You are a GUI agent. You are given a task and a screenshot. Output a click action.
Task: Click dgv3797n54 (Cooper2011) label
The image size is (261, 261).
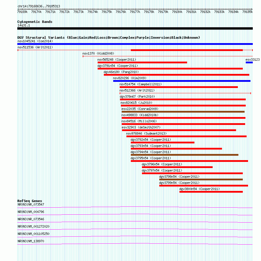[x=162, y=170]
